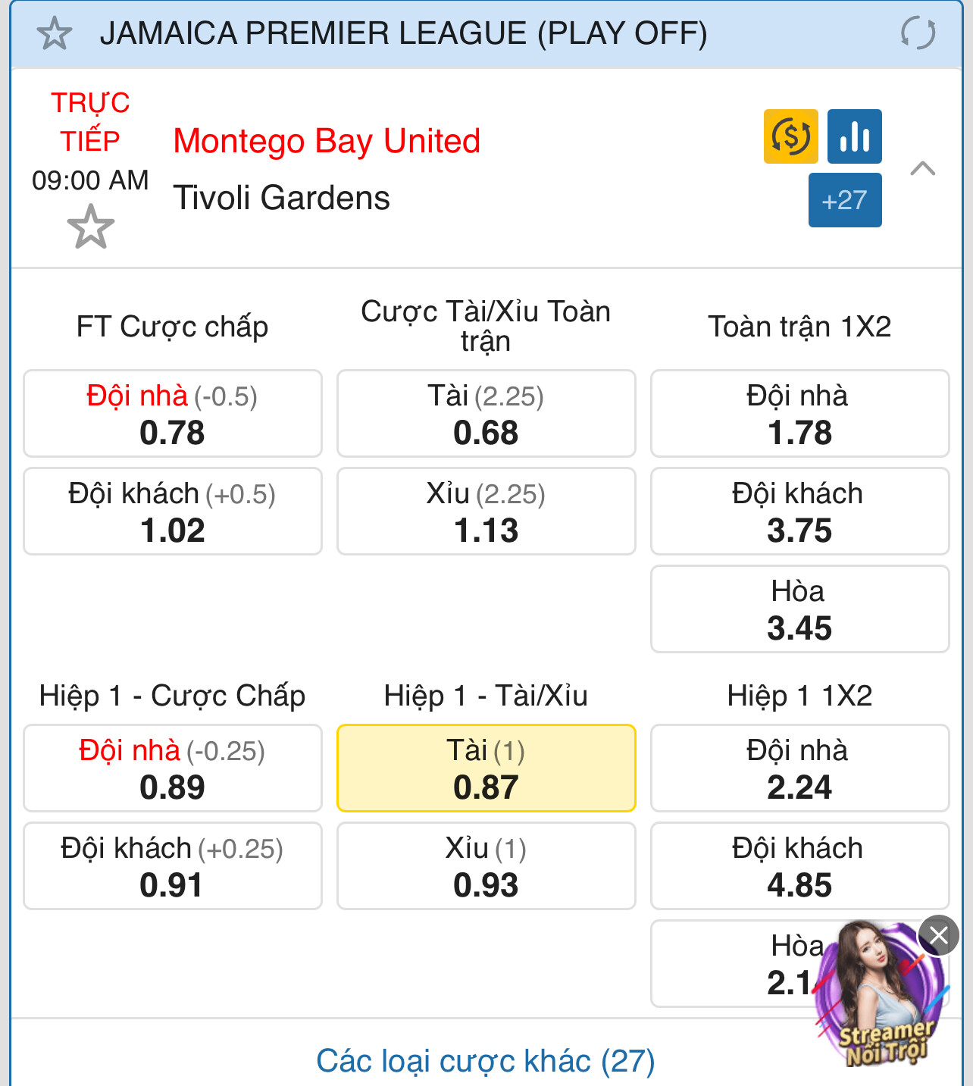Choose Hiệp 1 Xỉu (1) at 0.93
973x1086 pixels.
(x=486, y=866)
